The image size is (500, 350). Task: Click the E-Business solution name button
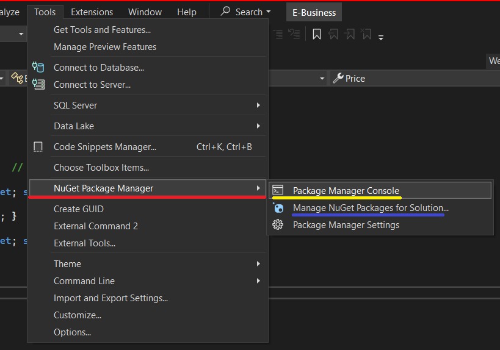pyautogui.click(x=314, y=12)
